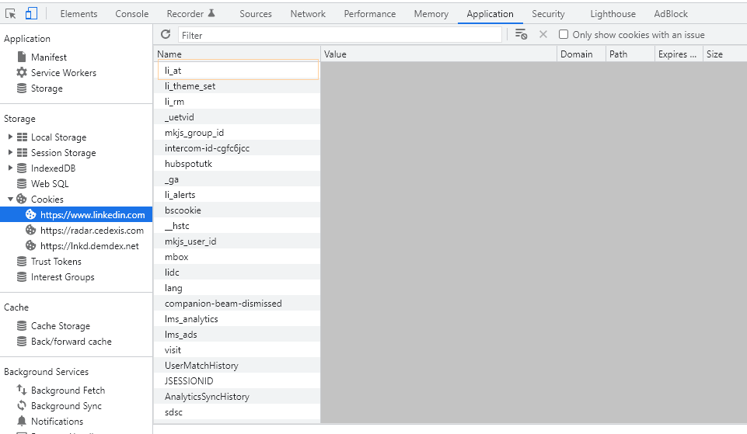This screenshot has height=434, width=747.
Task: Select the bscookie cookie row
Action: [237, 210]
